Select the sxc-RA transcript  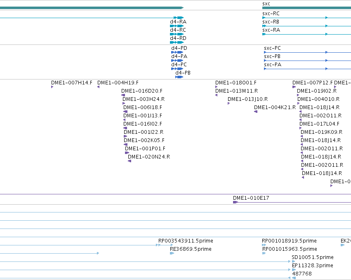(307, 34)
